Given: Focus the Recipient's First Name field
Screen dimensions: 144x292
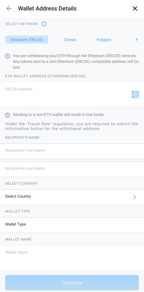Looking at the screenshot, I should pos(72,151).
